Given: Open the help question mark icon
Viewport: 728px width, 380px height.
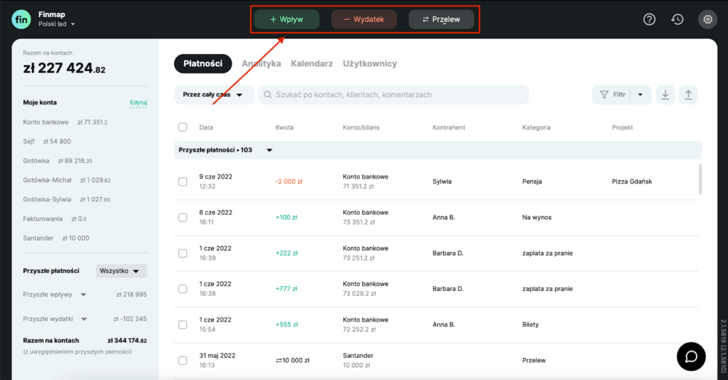Looking at the screenshot, I should click(x=649, y=19).
